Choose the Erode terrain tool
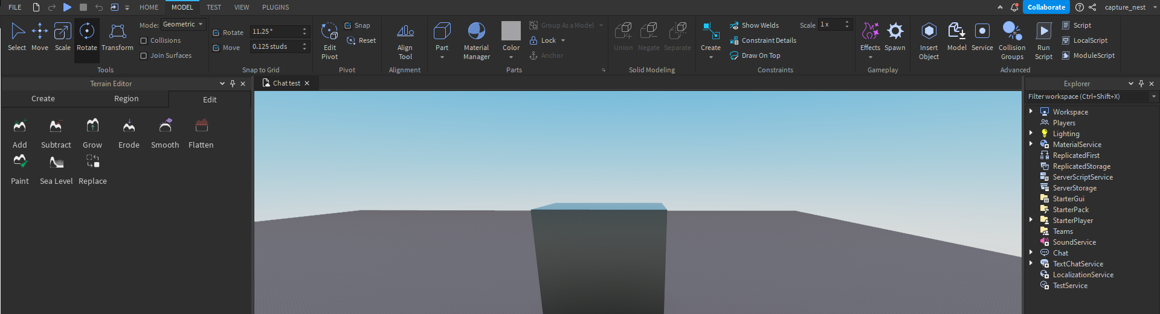Viewport: 1160px width, 314px height. [x=129, y=133]
